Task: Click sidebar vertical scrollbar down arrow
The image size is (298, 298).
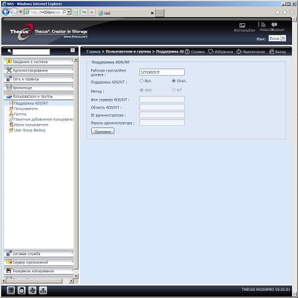Action: [76, 276]
